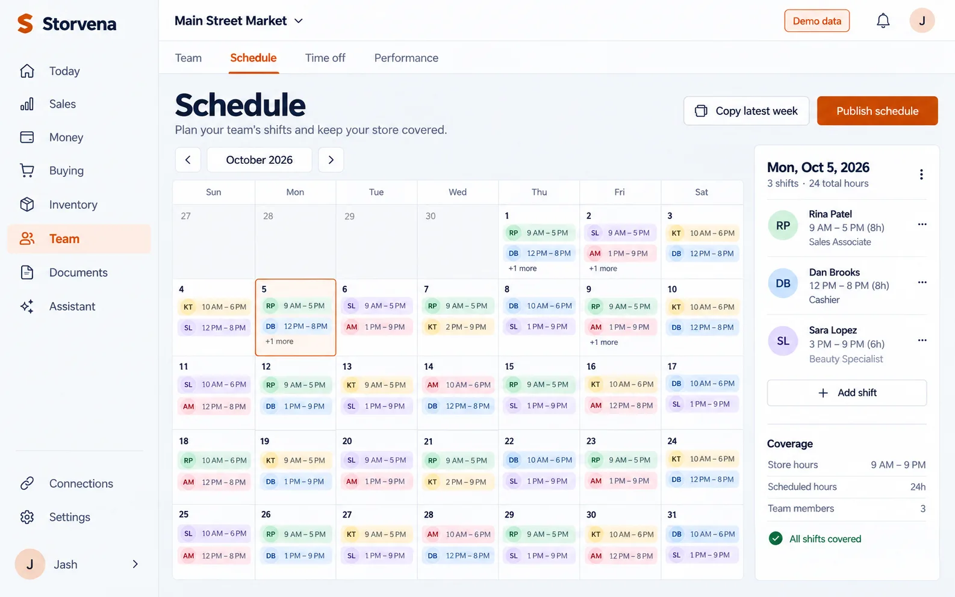Expand +1 more on October 9

(x=604, y=342)
